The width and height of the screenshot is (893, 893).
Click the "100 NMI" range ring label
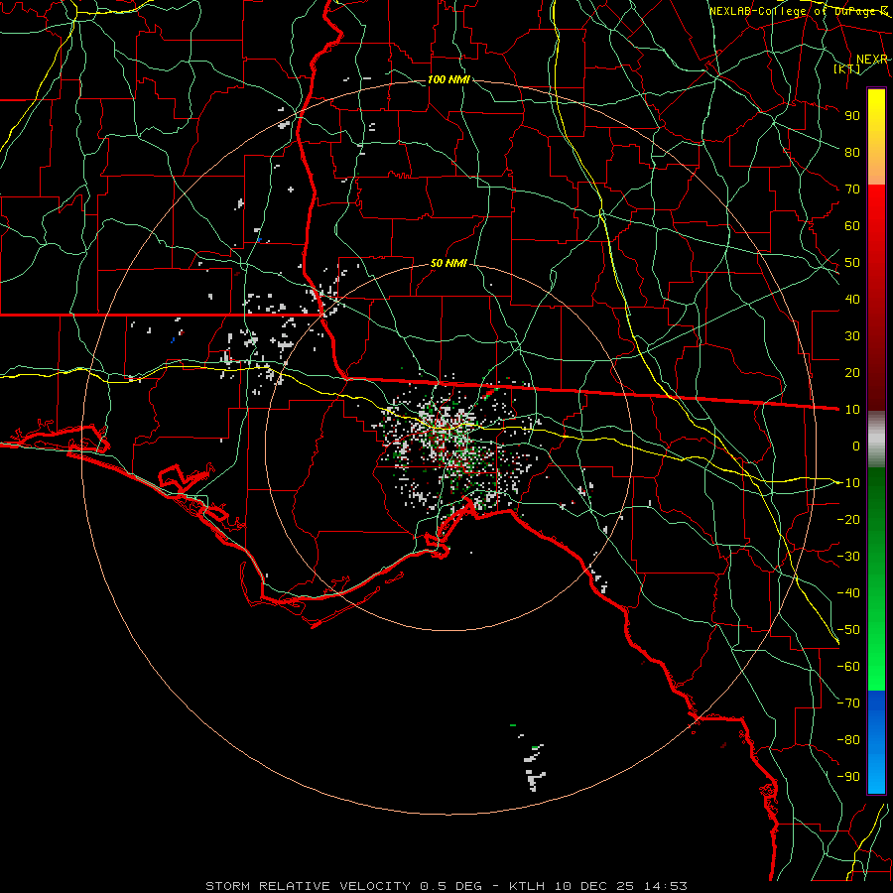448,79
